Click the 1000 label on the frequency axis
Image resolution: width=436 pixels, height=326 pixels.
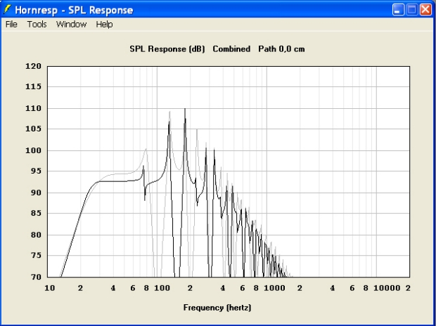click(274, 288)
